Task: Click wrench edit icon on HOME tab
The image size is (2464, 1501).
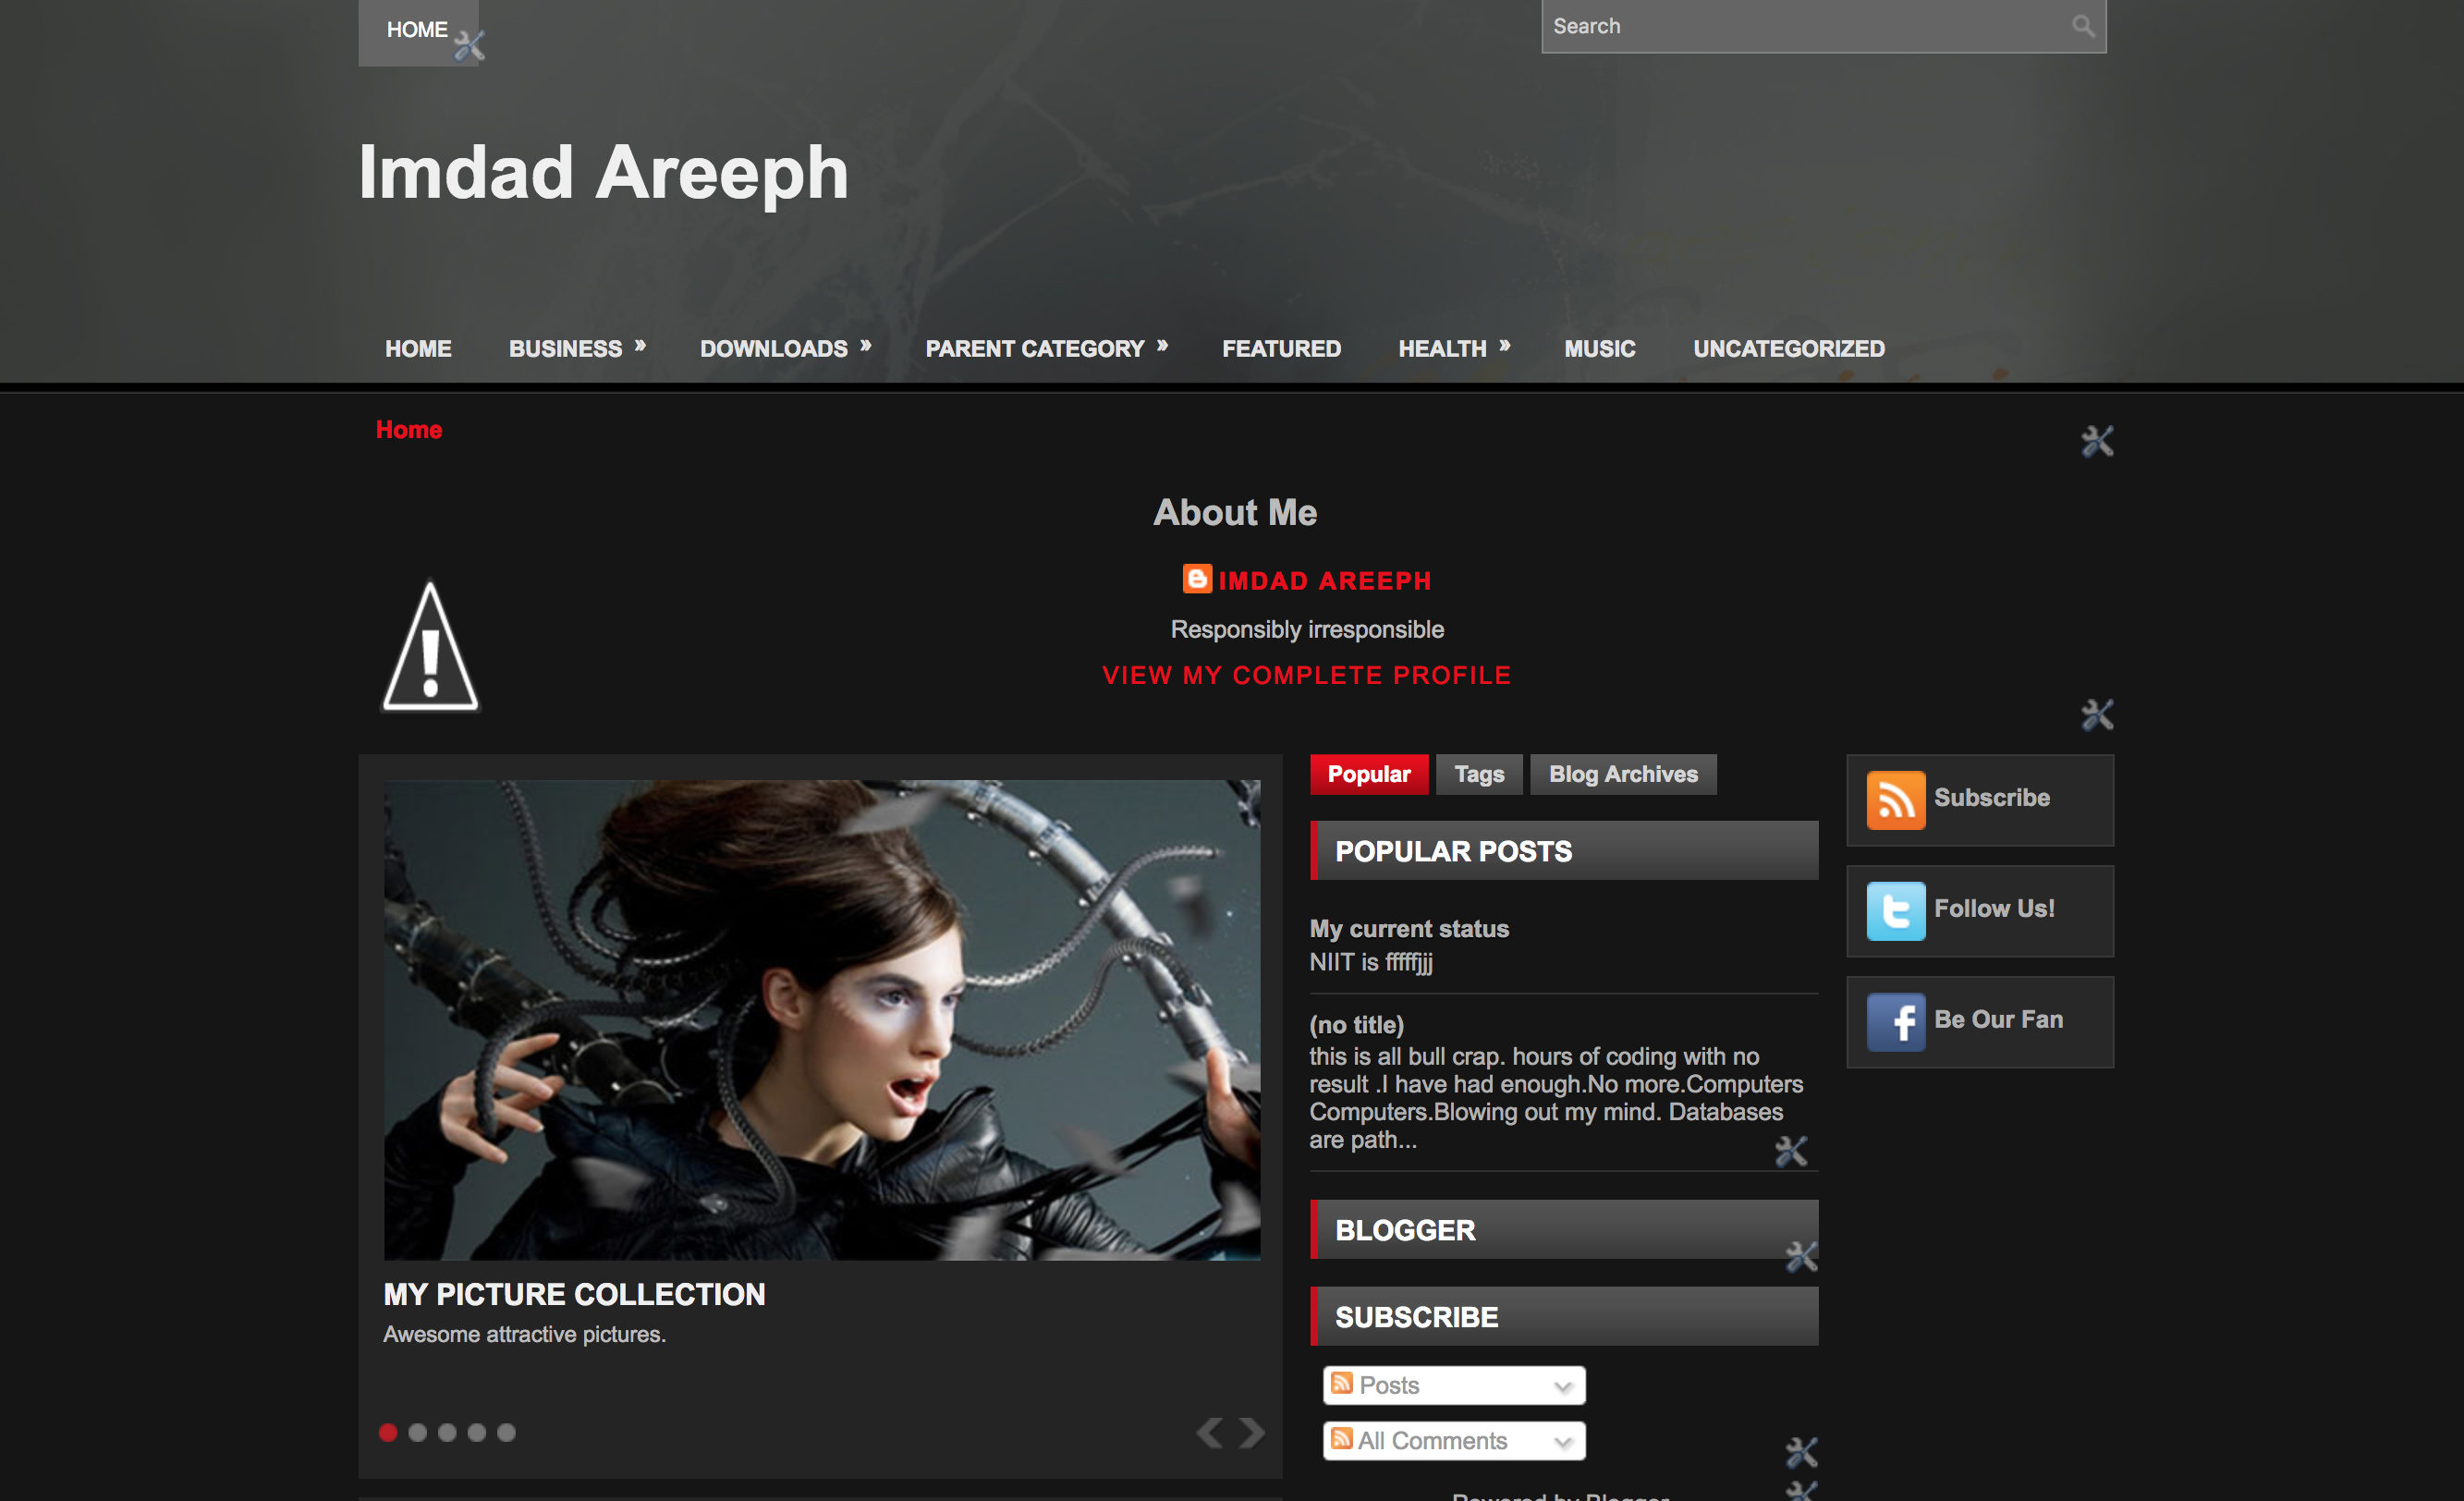Action: coord(469,45)
